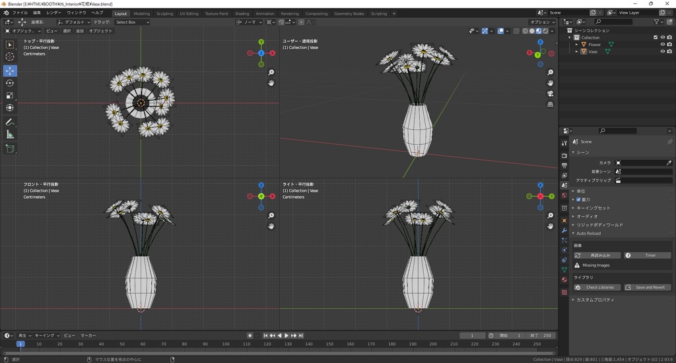The height and width of the screenshot is (363, 676).
Task: Select the Annotate pencil tool
Action: pos(10,122)
